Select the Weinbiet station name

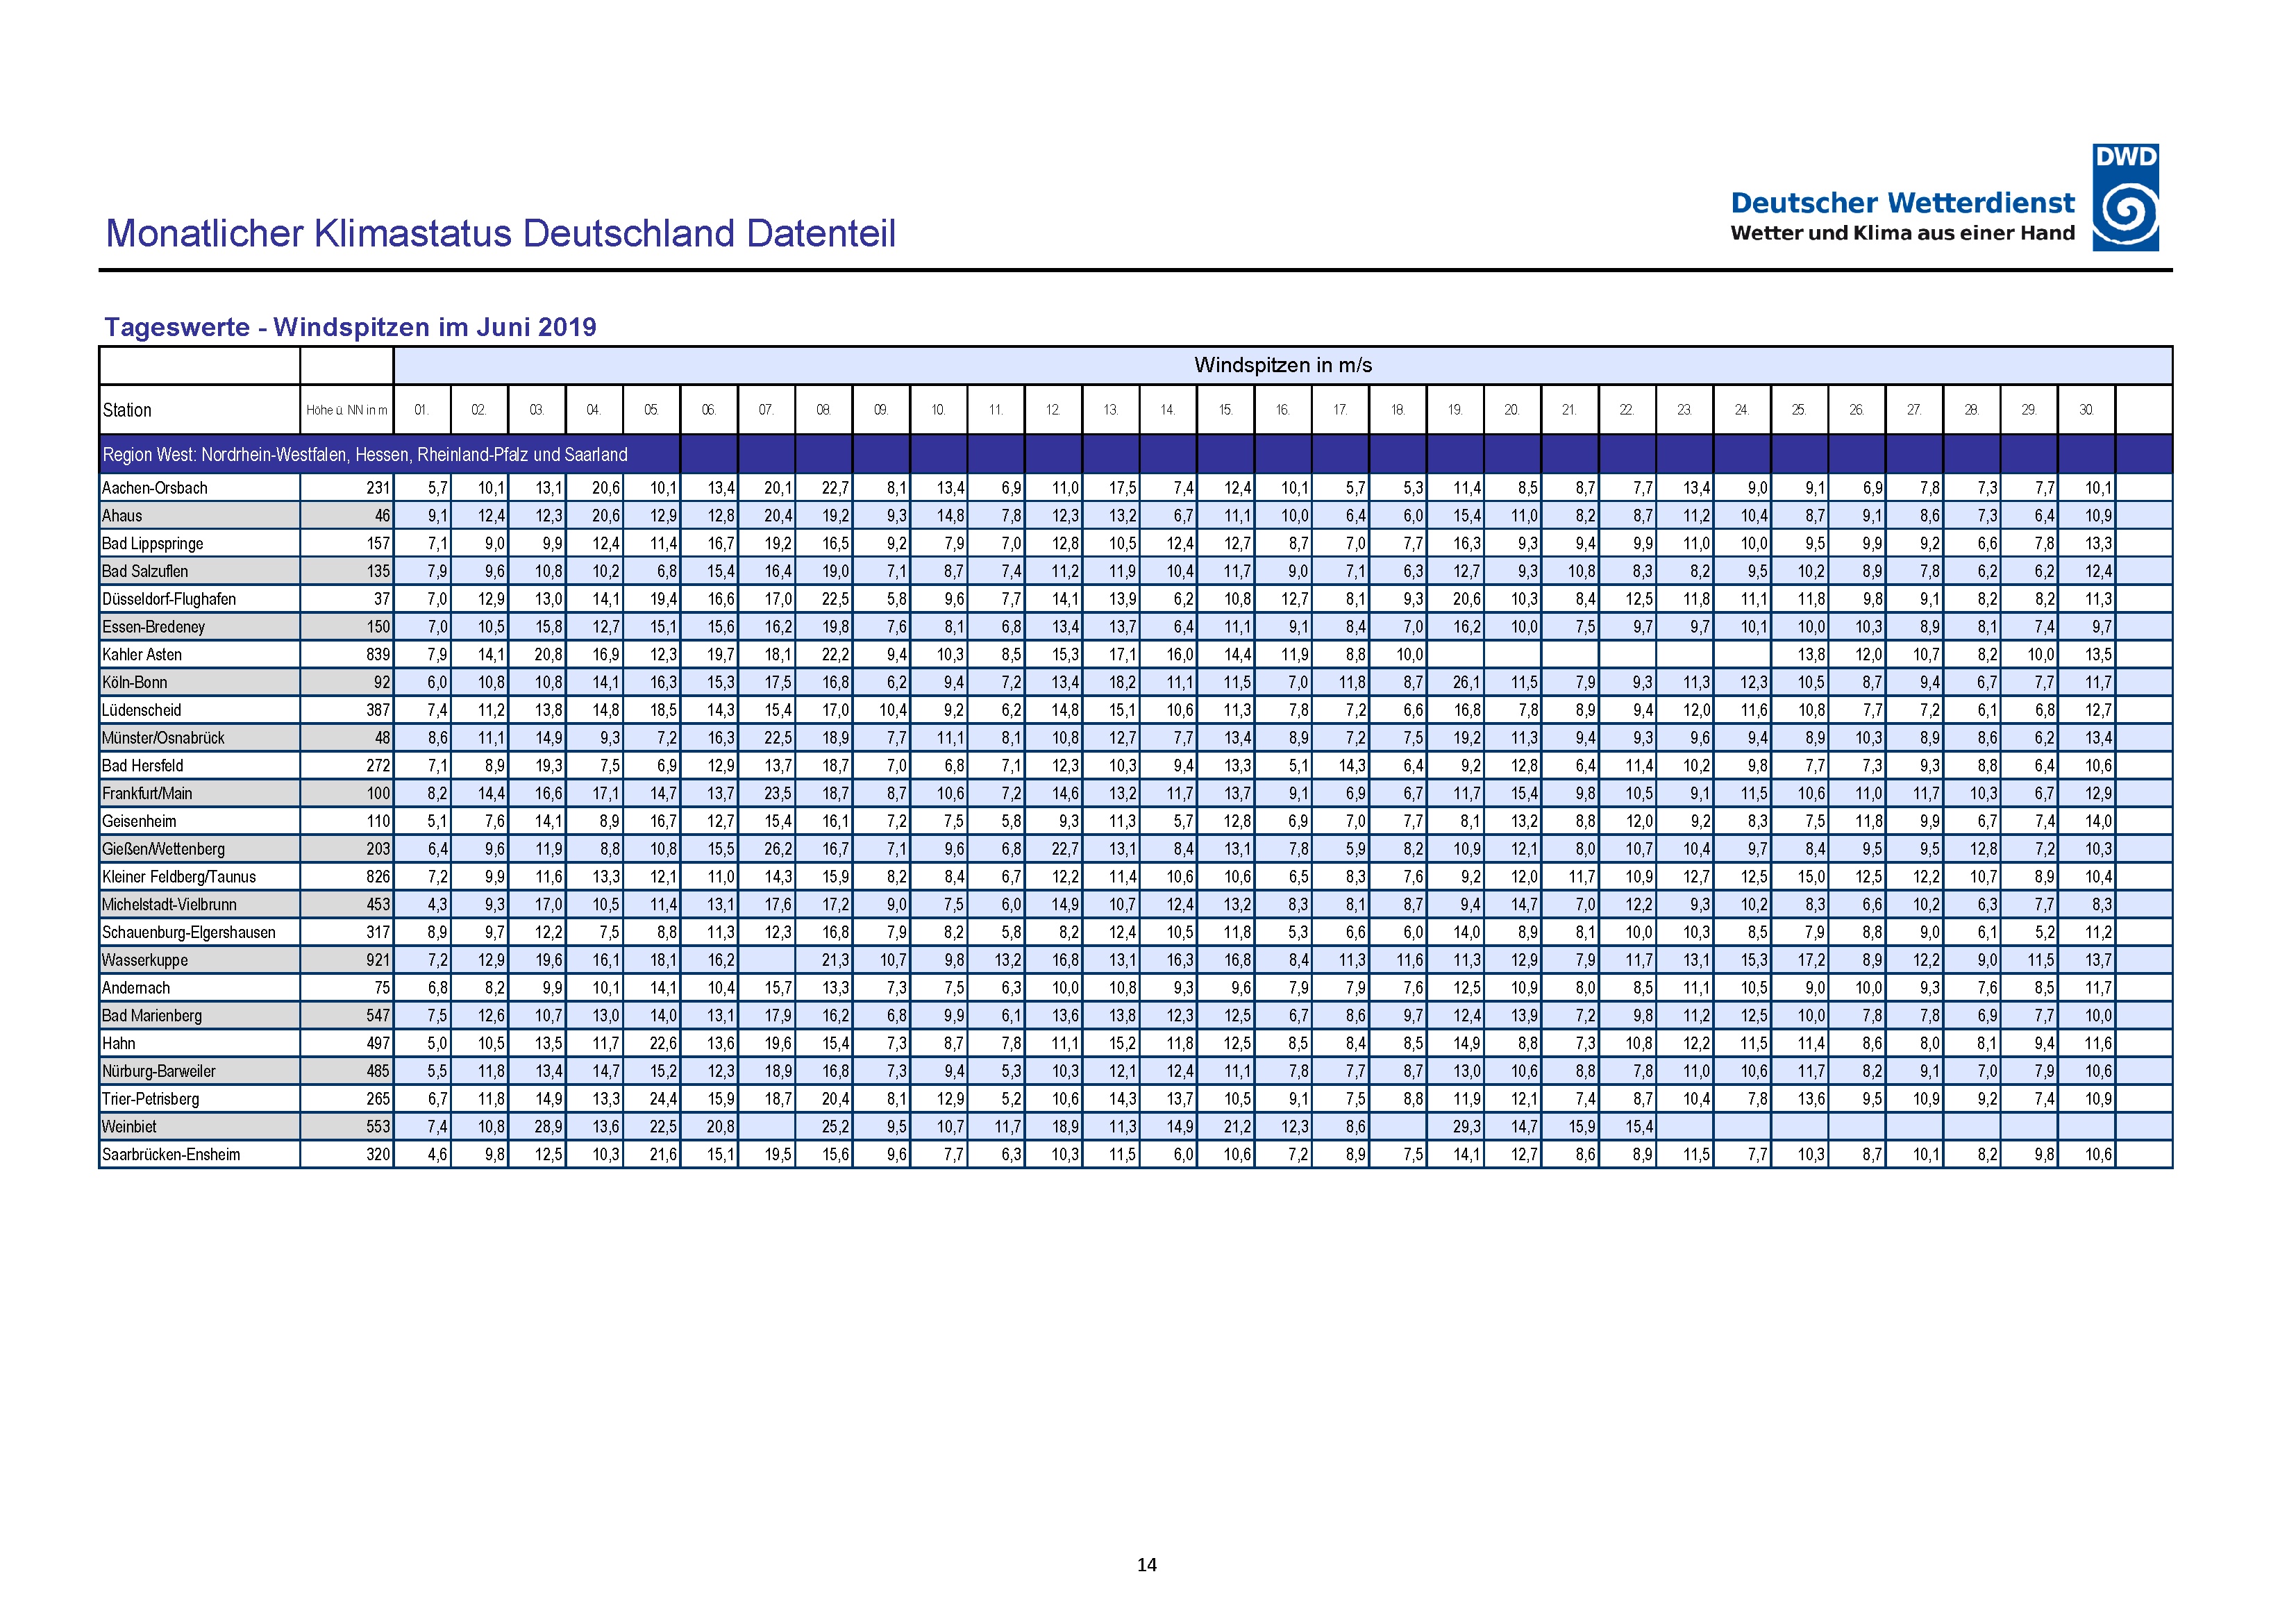pos(129,1127)
